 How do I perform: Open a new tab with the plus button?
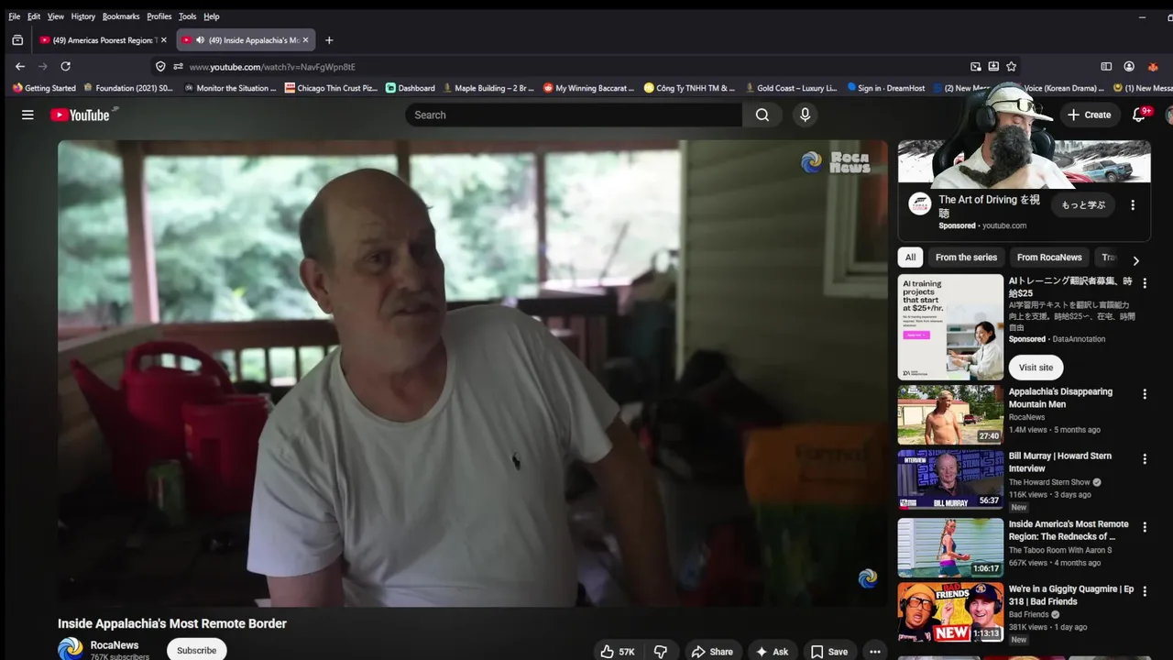(x=329, y=40)
